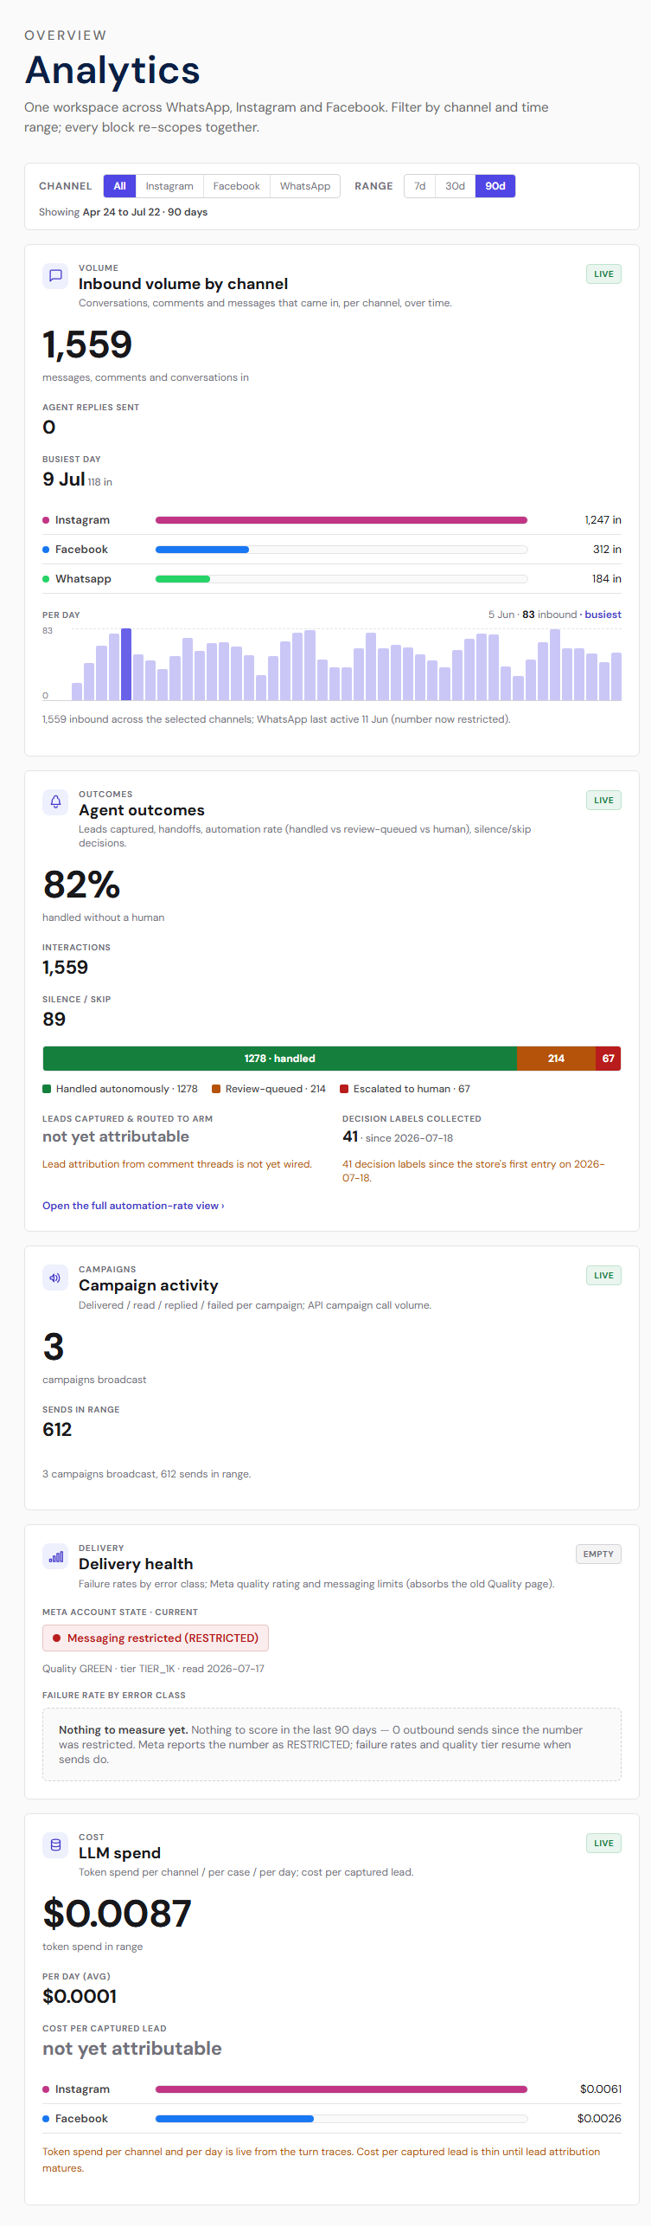This screenshot has height=2240, width=651.
Task: Switch range to 30d
Action: pyautogui.click(x=455, y=186)
